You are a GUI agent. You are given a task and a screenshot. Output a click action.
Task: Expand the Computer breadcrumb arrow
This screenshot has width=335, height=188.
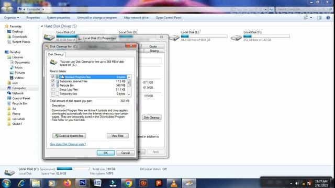click(x=43, y=9)
